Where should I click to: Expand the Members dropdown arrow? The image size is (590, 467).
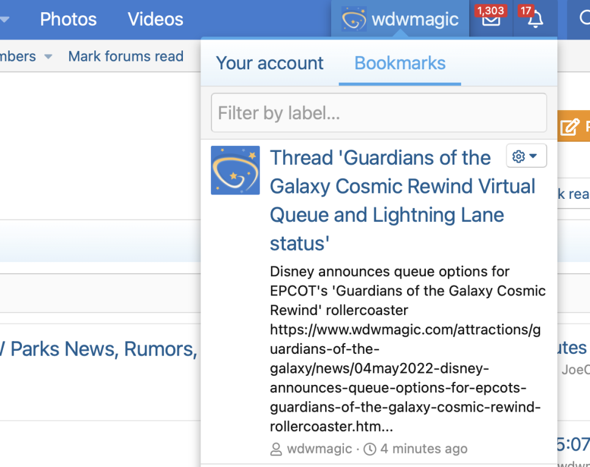[x=48, y=57]
